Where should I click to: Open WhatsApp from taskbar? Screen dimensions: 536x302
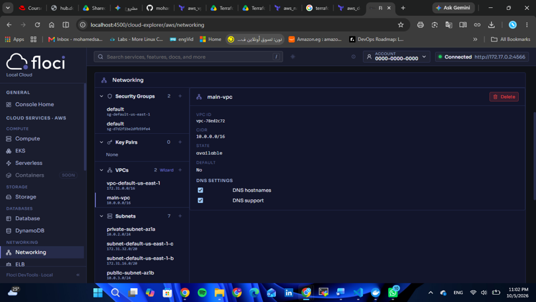tap(393, 293)
